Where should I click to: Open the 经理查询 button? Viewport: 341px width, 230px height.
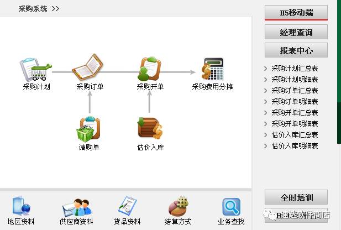296,32
